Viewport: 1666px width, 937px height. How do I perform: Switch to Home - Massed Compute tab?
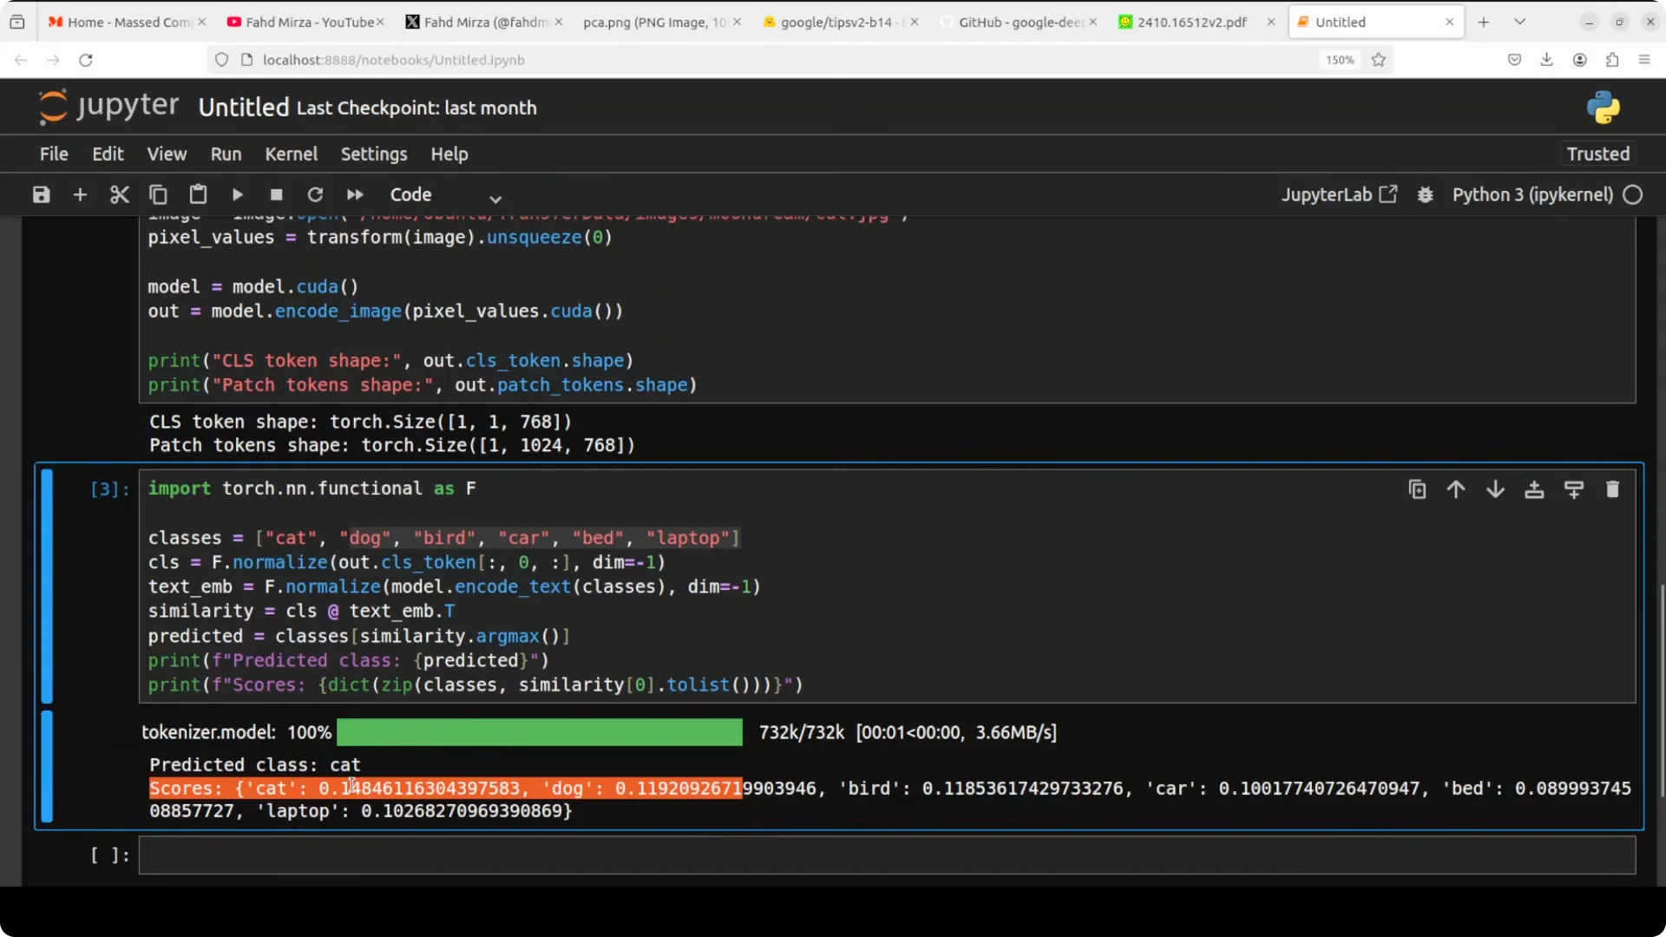pyautogui.click(x=127, y=22)
